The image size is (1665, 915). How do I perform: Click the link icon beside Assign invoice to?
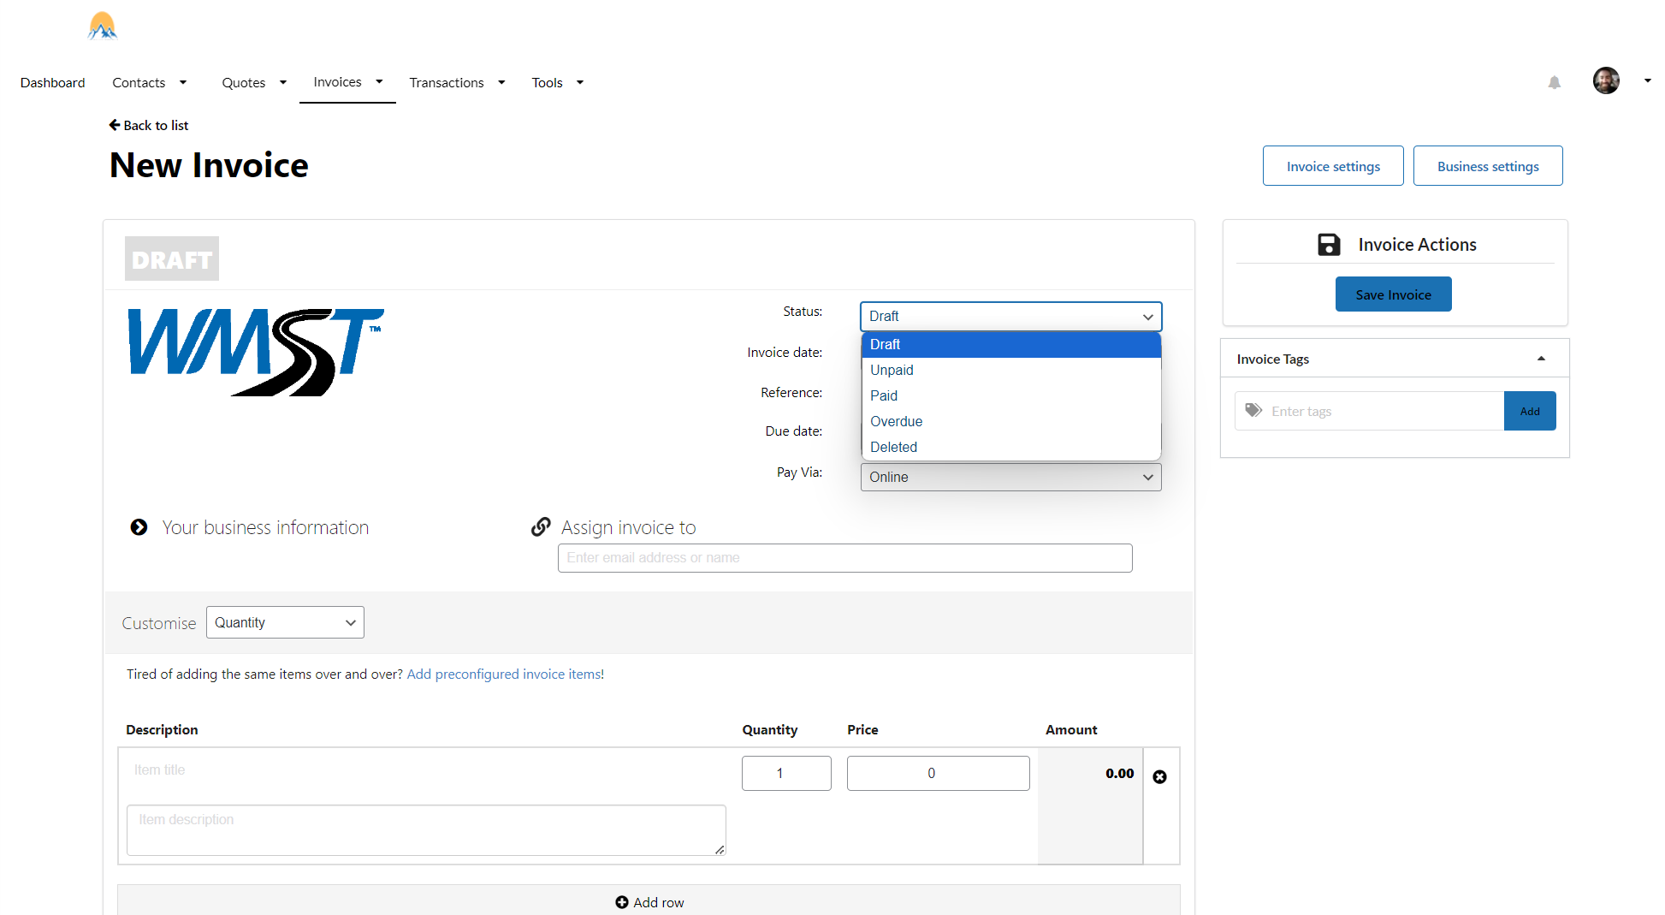click(x=541, y=527)
